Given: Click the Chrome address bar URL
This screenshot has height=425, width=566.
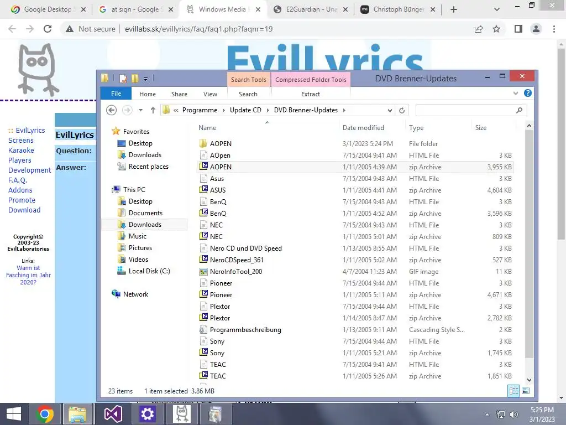Looking at the screenshot, I should (x=198, y=29).
